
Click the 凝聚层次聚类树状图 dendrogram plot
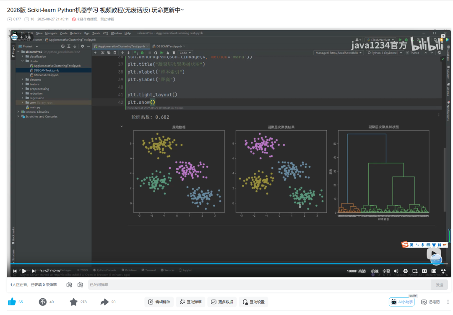pyautogui.click(x=383, y=172)
